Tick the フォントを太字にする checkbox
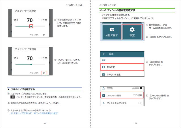Image resolution: width=181 pixels, height=128 pixels. (x=140, y=103)
